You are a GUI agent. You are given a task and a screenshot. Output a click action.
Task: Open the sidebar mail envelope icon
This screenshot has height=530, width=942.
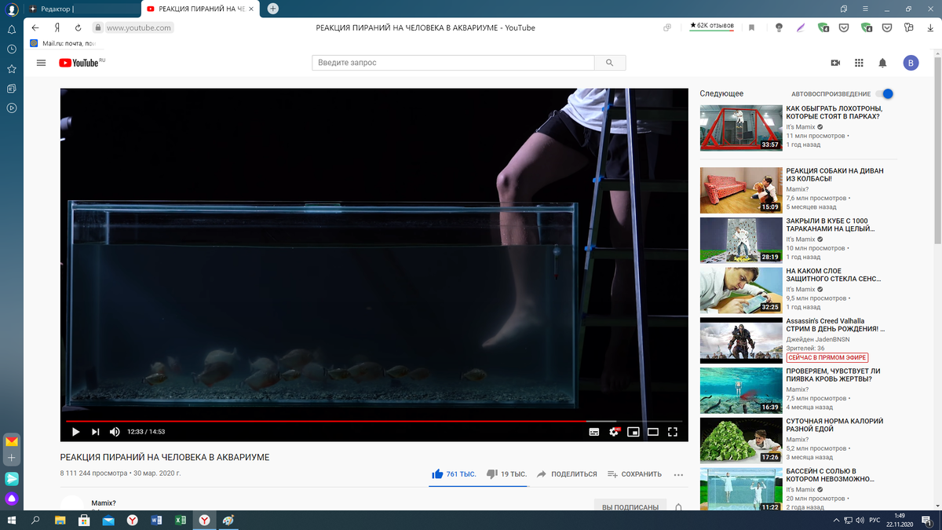(12, 441)
